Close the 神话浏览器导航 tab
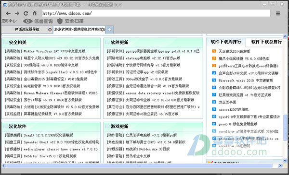This screenshot has width=289, height=175. (x=50, y=30)
